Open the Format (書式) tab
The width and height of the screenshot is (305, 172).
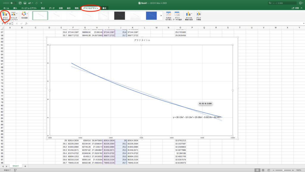point(105,8)
